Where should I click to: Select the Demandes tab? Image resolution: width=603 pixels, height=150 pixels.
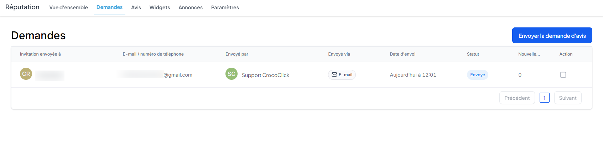[x=109, y=7]
